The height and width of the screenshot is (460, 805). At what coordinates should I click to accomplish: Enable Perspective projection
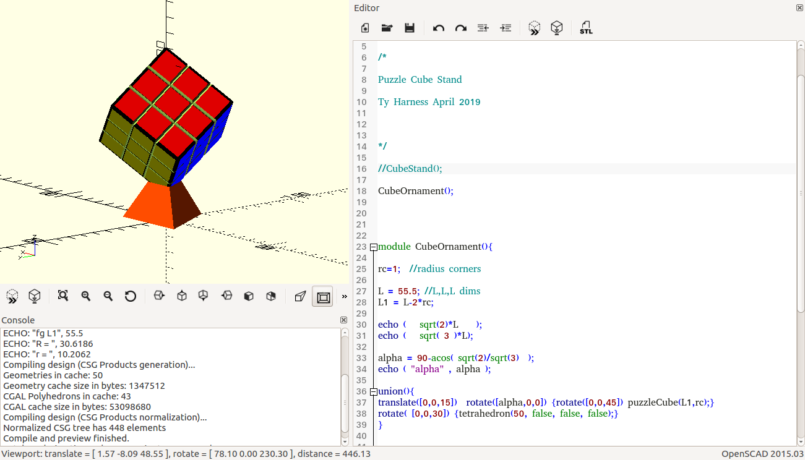click(300, 296)
